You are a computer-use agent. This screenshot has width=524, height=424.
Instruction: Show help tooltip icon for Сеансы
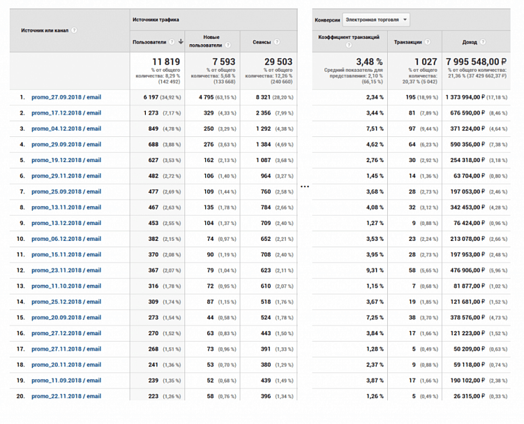(277, 42)
